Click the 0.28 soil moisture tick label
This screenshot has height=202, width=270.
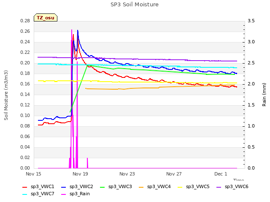click(x=25, y=21)
